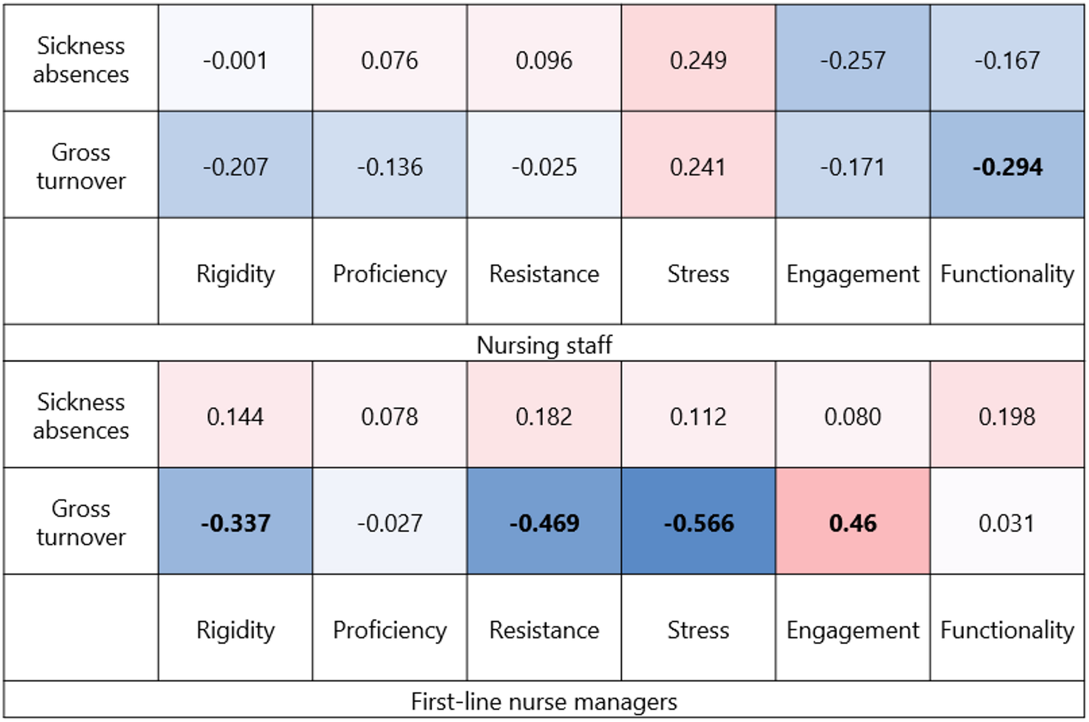Click the cell showing 0.144
Screen dimensions: 1089x722
pyautogui.click(x=235, y=416)
